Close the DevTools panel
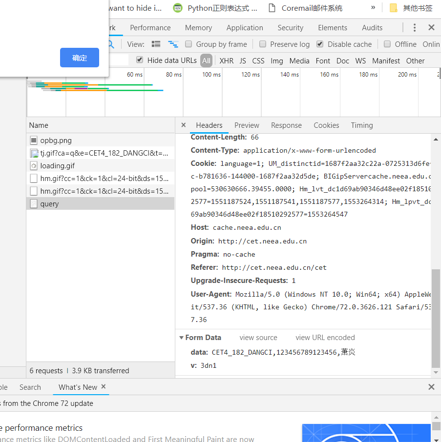Viewport: 441px width, 442px height. 431,28
